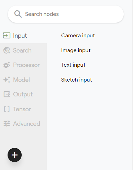Switch to the Processor category label
The height and width of the screenshot is (170, 133).
tap(26, 65)
